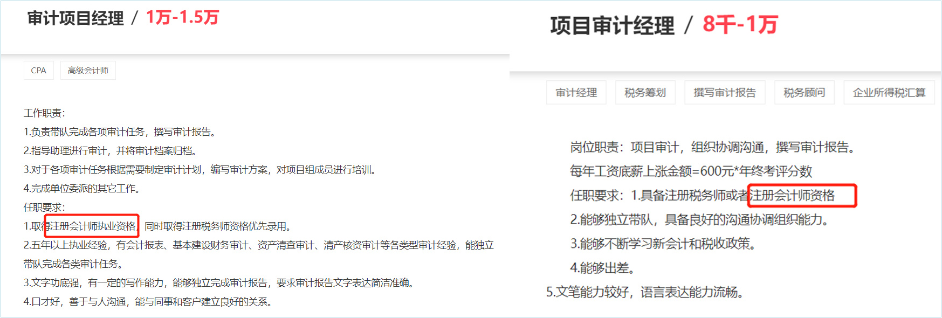Click the 企业所得税汇算 tag
Viewport: 942px width, 318px height.
(889, 93)
